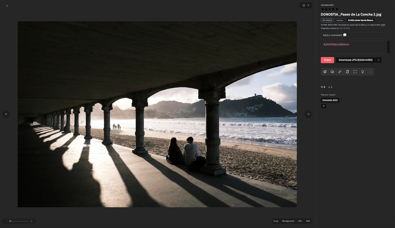Open the comments chat bubble icon

332,72
